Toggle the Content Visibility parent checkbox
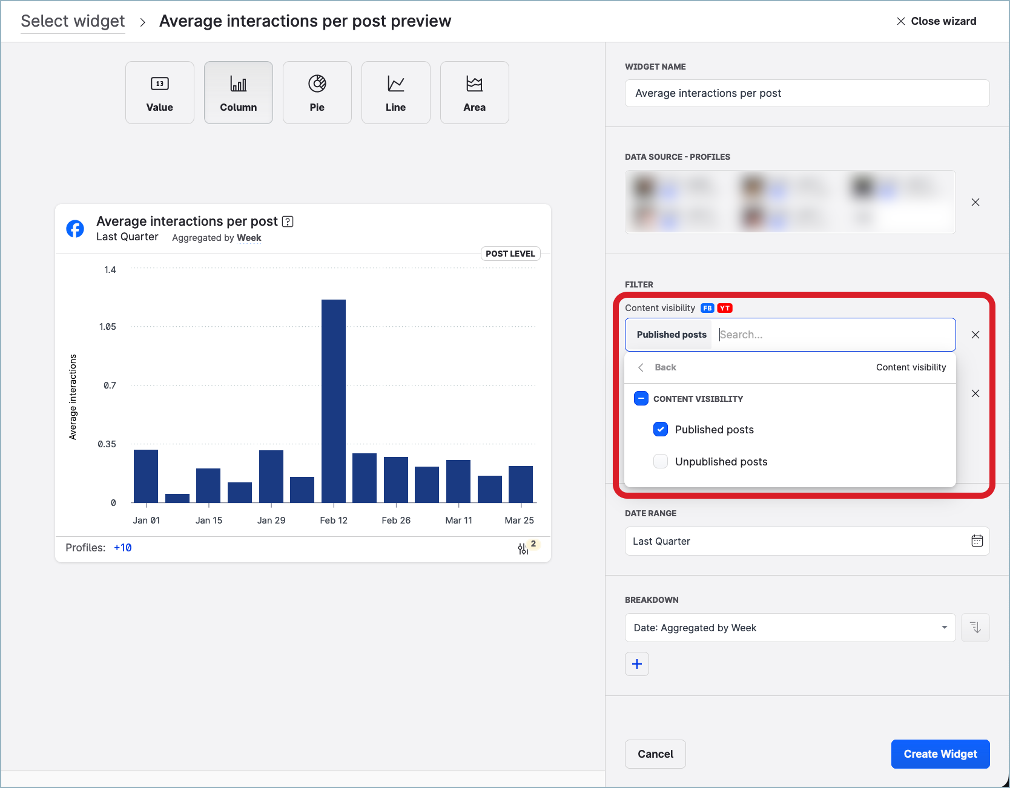 [x=641, y=398]
